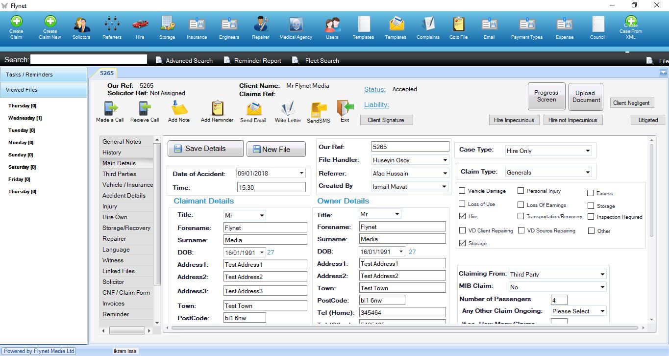The width and height of the screenshot is (669, 356).
Task: Open the Solicitors icon in toolbar
Action: click(81, 25)
